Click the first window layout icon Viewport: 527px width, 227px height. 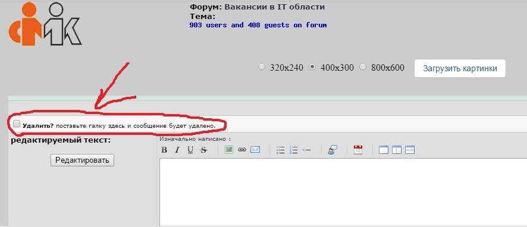point(384,150)
